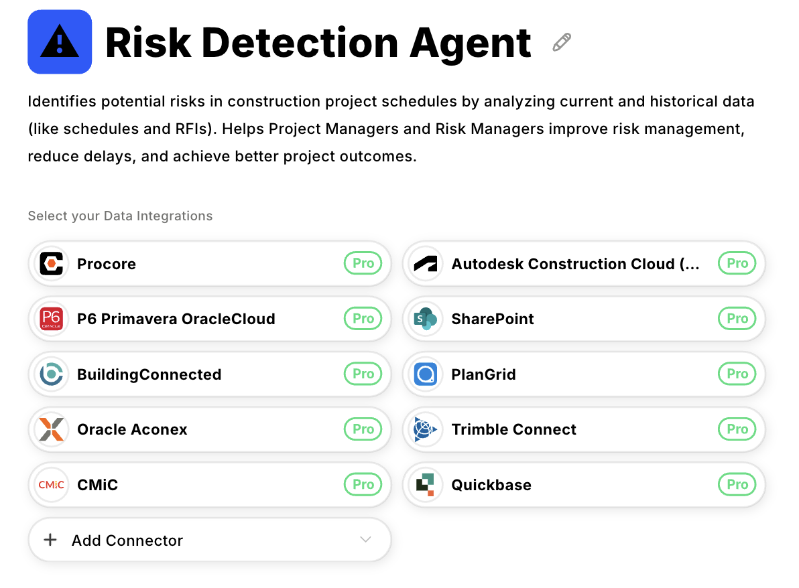Viewport: 799px width, 588px height.
Task: Click the Pro badge on SharePoint row
Action: pyautogui.click(x=737, y=319)
